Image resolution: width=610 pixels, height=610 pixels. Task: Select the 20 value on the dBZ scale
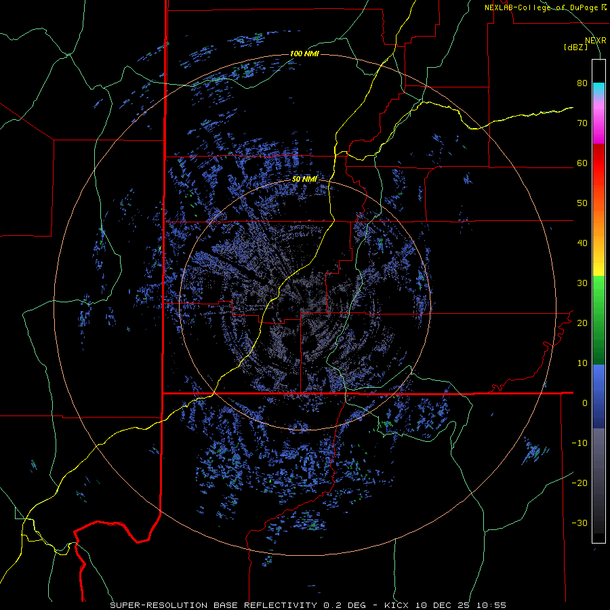[582, 323]
